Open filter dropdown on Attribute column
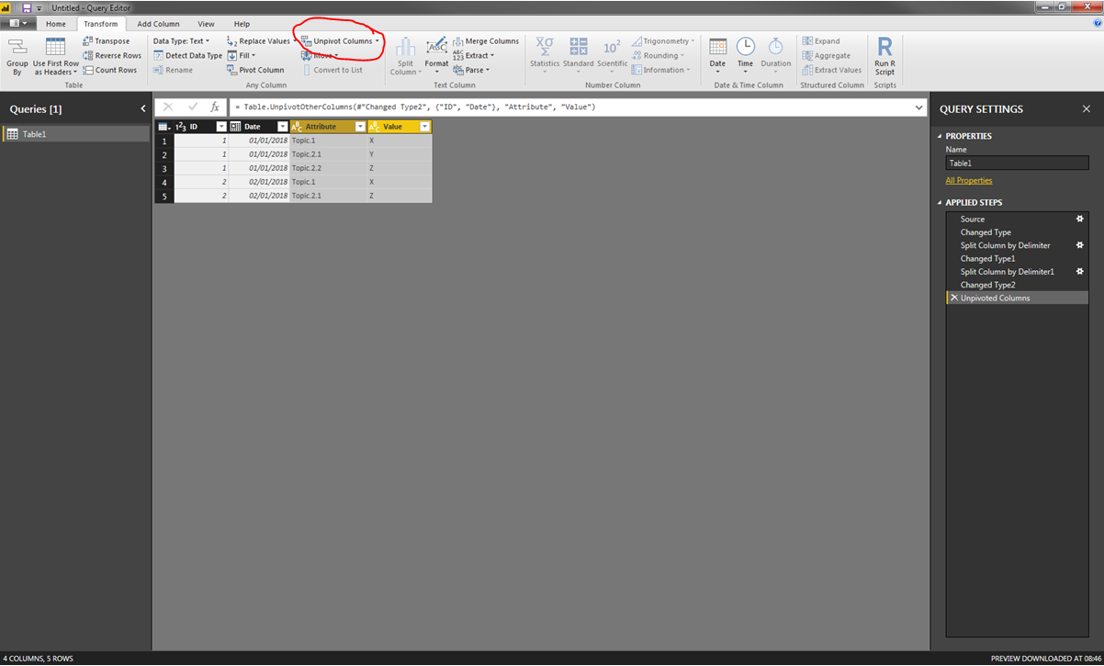This screenshot has width=1104, height=666. coord(360,127)
